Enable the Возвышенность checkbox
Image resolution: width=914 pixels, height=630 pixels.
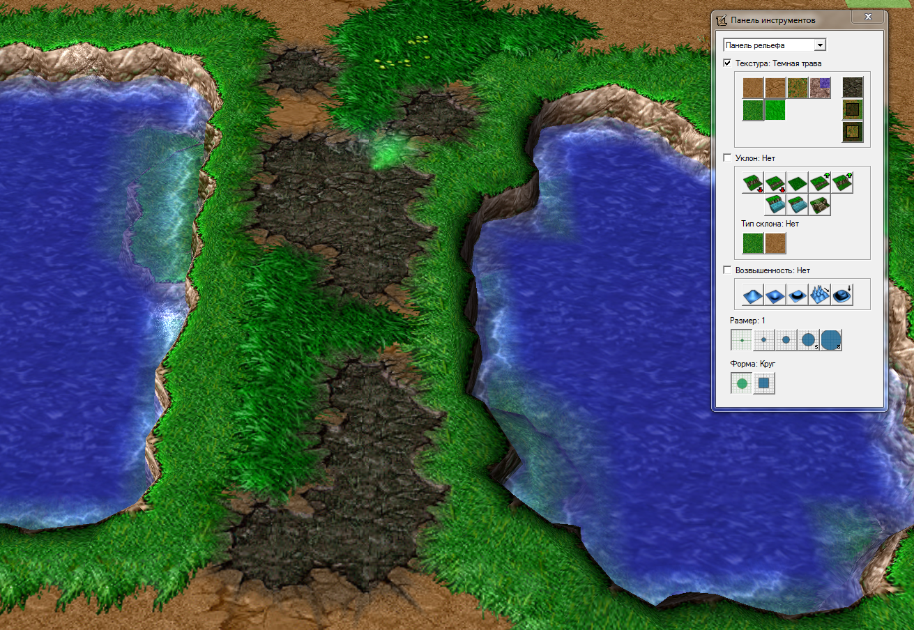(728, 270)
